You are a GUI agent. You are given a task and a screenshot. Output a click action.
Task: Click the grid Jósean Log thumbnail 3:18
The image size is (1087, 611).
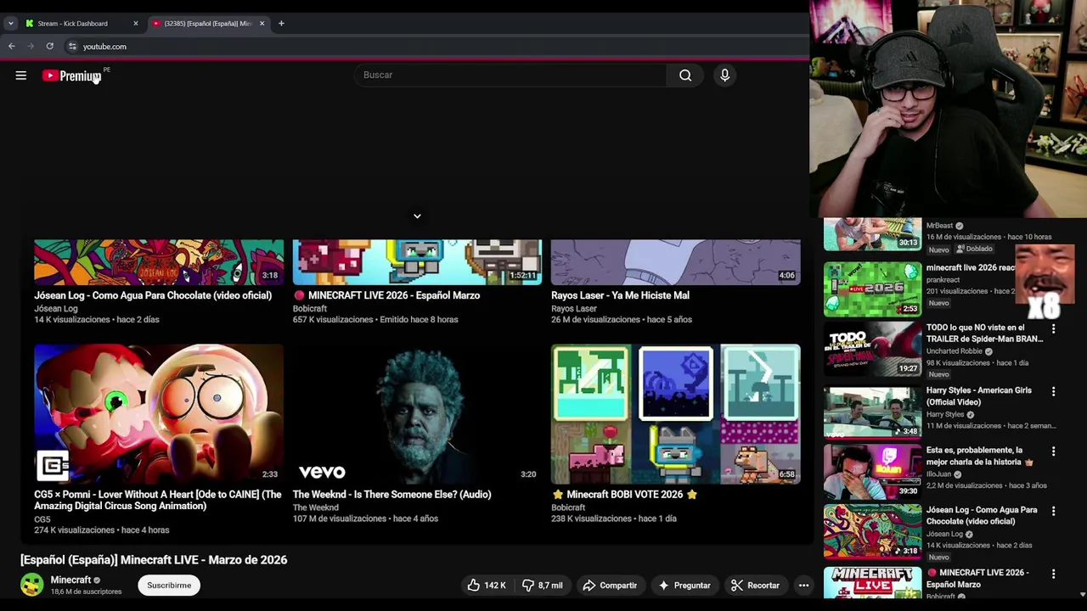[159, 262]
